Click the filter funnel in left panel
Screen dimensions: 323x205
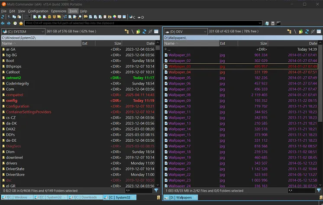156,190
